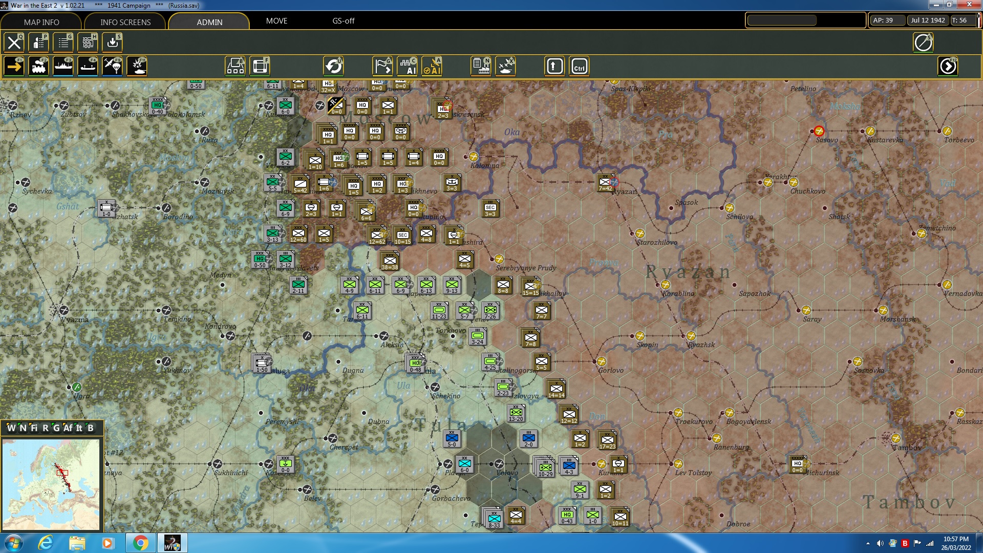This screenshot has height=553, width=983.
Task: Click the AP: 39 admin points display
Action: (888, 20)
